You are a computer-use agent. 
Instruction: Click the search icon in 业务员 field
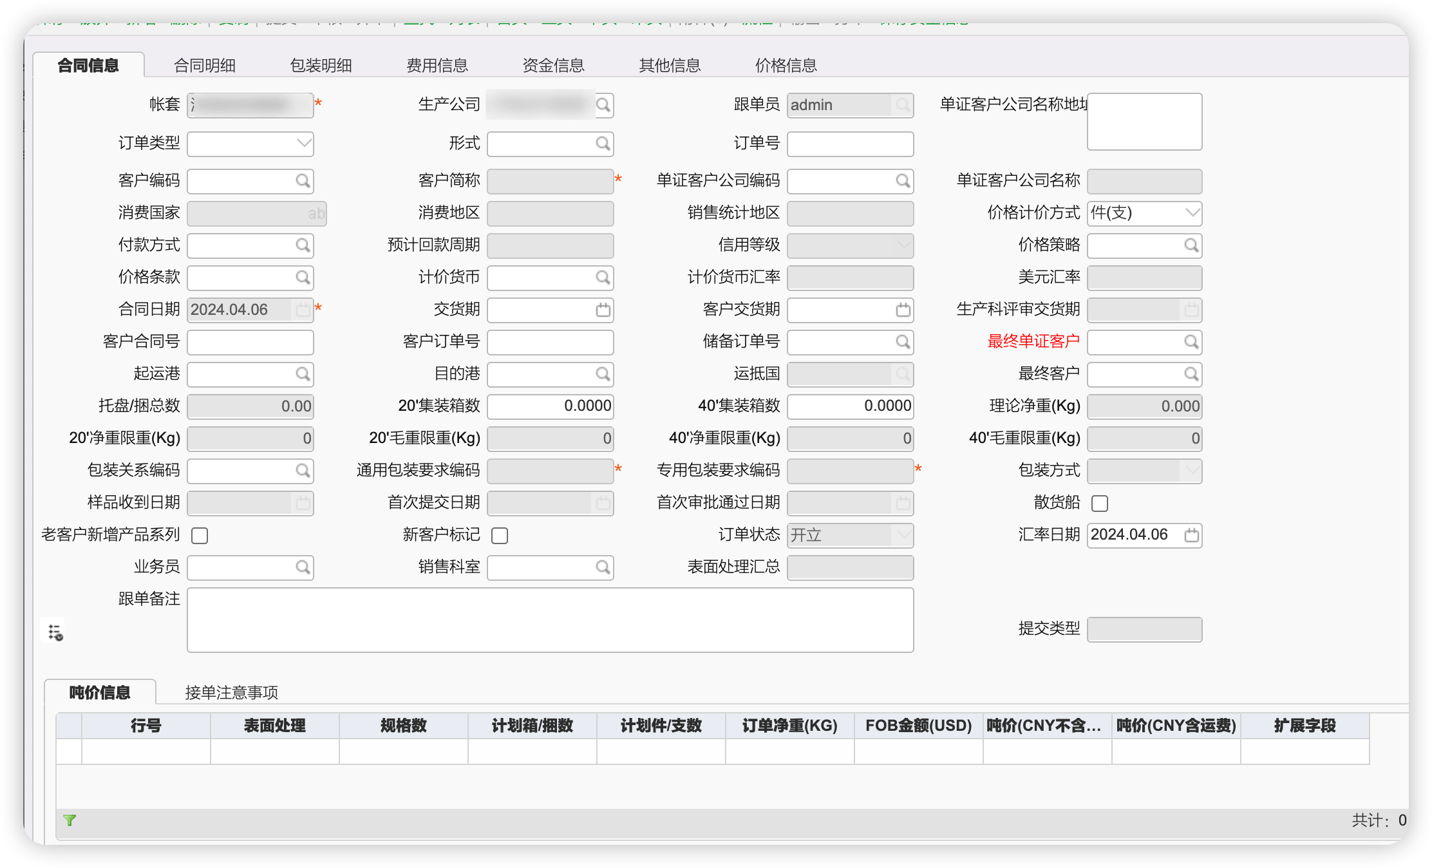303,567
